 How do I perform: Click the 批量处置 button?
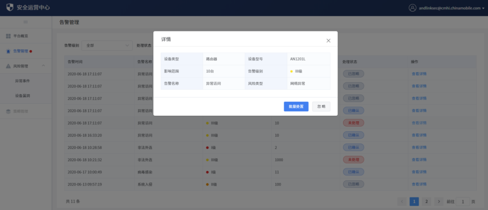pyautogui.click(x=296, y=106)
